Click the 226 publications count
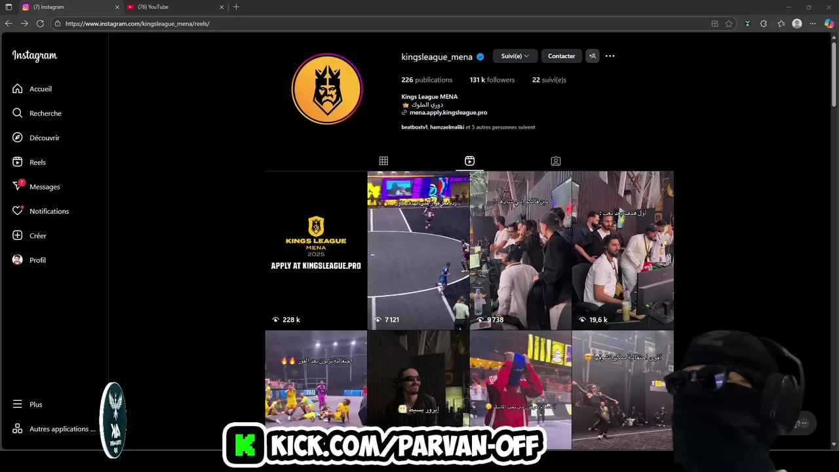Screen dimensions: 839x472 coord(427,80)
